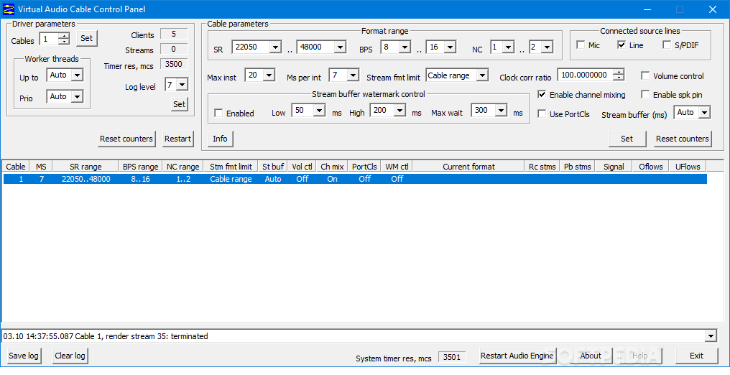The width and height of the screenshot is (730, 375).
Task: Decrease Clock corr ratio with down arrow
Action: [618, 78]
